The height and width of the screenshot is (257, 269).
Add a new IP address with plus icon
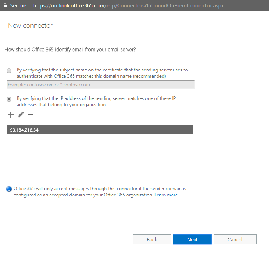pyautogui.click(x=11, y=115)
